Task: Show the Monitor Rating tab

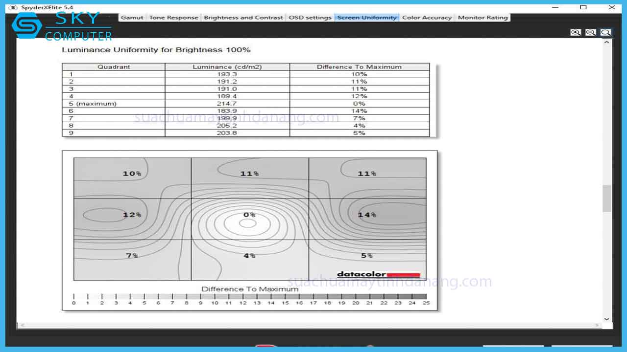Action: pyautogui.click(x=482, y=18)
